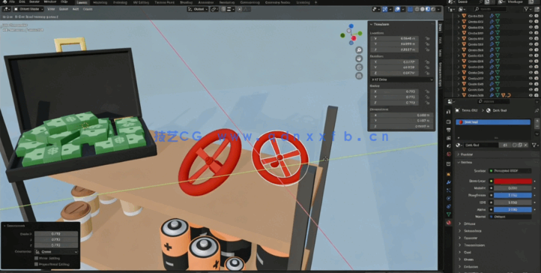Open the Modifiers properties tab (wrench)

449,182
